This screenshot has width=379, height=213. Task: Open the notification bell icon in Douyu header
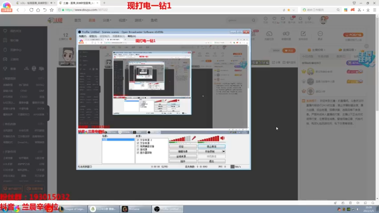(300, 19)
